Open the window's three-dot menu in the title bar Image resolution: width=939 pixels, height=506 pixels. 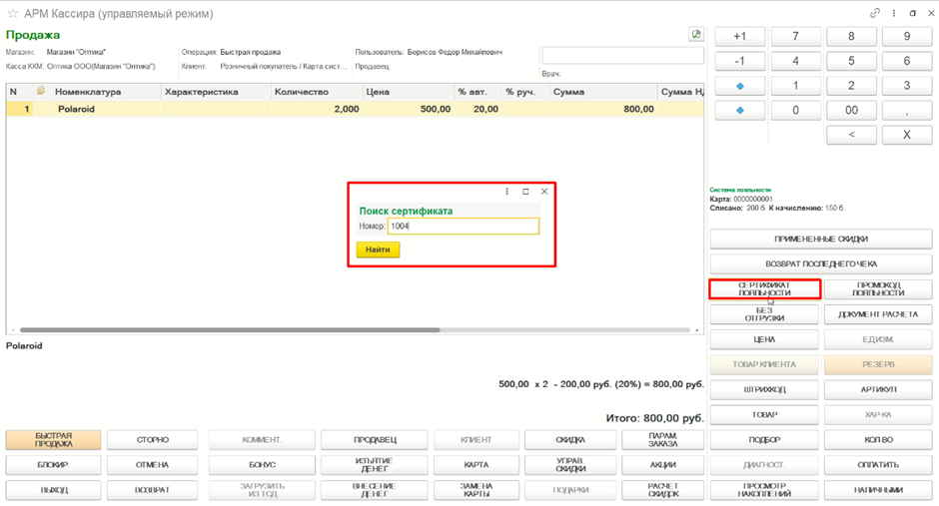click(894, 13)
